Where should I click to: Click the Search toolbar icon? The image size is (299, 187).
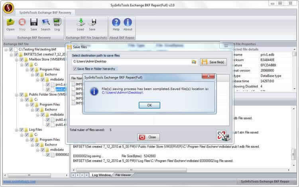[45, 22]
